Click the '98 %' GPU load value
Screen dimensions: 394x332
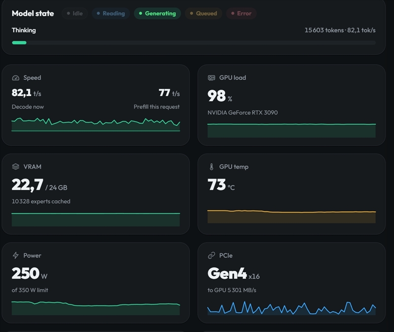pos(219,96)
